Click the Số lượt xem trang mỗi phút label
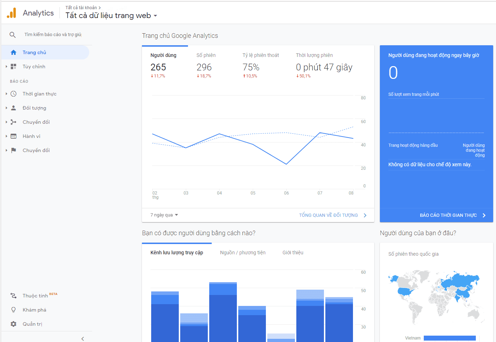The image size is (496, 342). coord(414,94)
